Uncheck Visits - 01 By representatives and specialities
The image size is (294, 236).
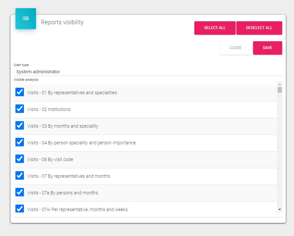20,92
